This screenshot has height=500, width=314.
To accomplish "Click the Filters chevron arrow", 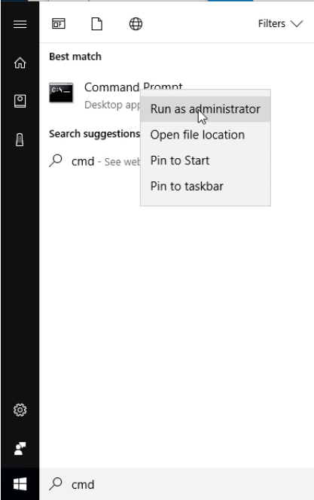I will tap(297, 24).
